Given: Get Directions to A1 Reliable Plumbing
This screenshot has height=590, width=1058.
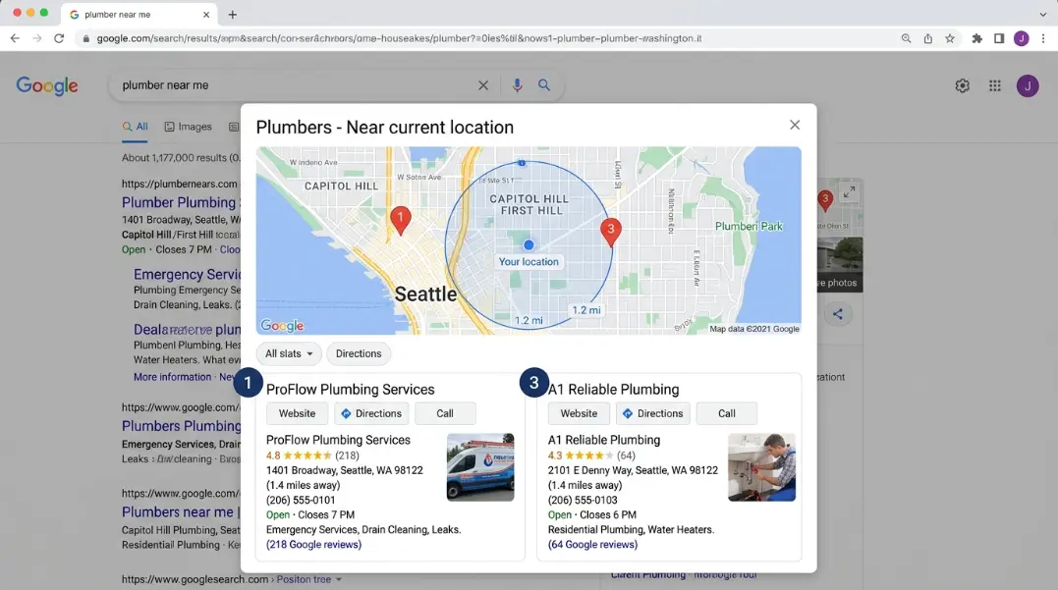Looking at the screenshot, I should point(653,413).
